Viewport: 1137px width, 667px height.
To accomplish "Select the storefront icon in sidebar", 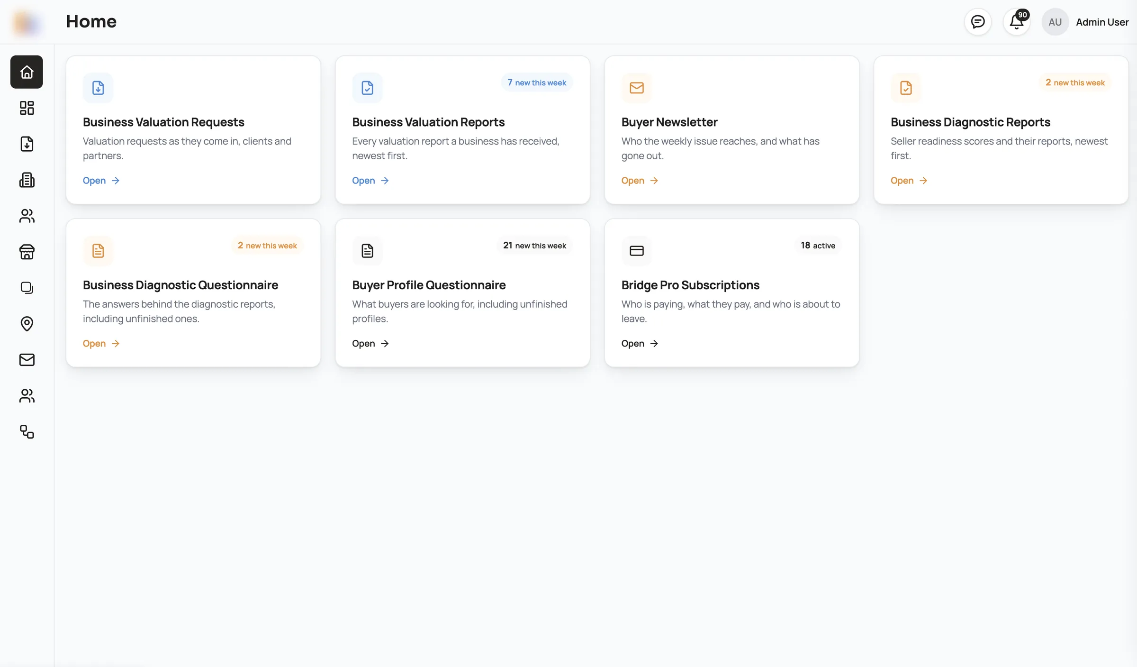I will click(27, 252).
